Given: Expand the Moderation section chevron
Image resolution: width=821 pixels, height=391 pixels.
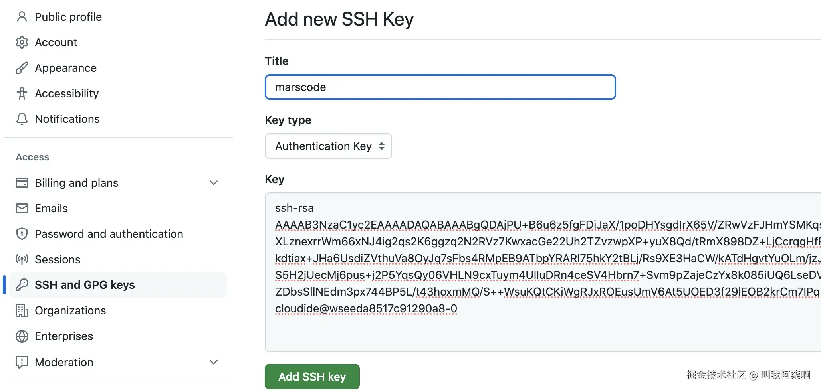Looking at the screenshot, I should coord(214,362).
